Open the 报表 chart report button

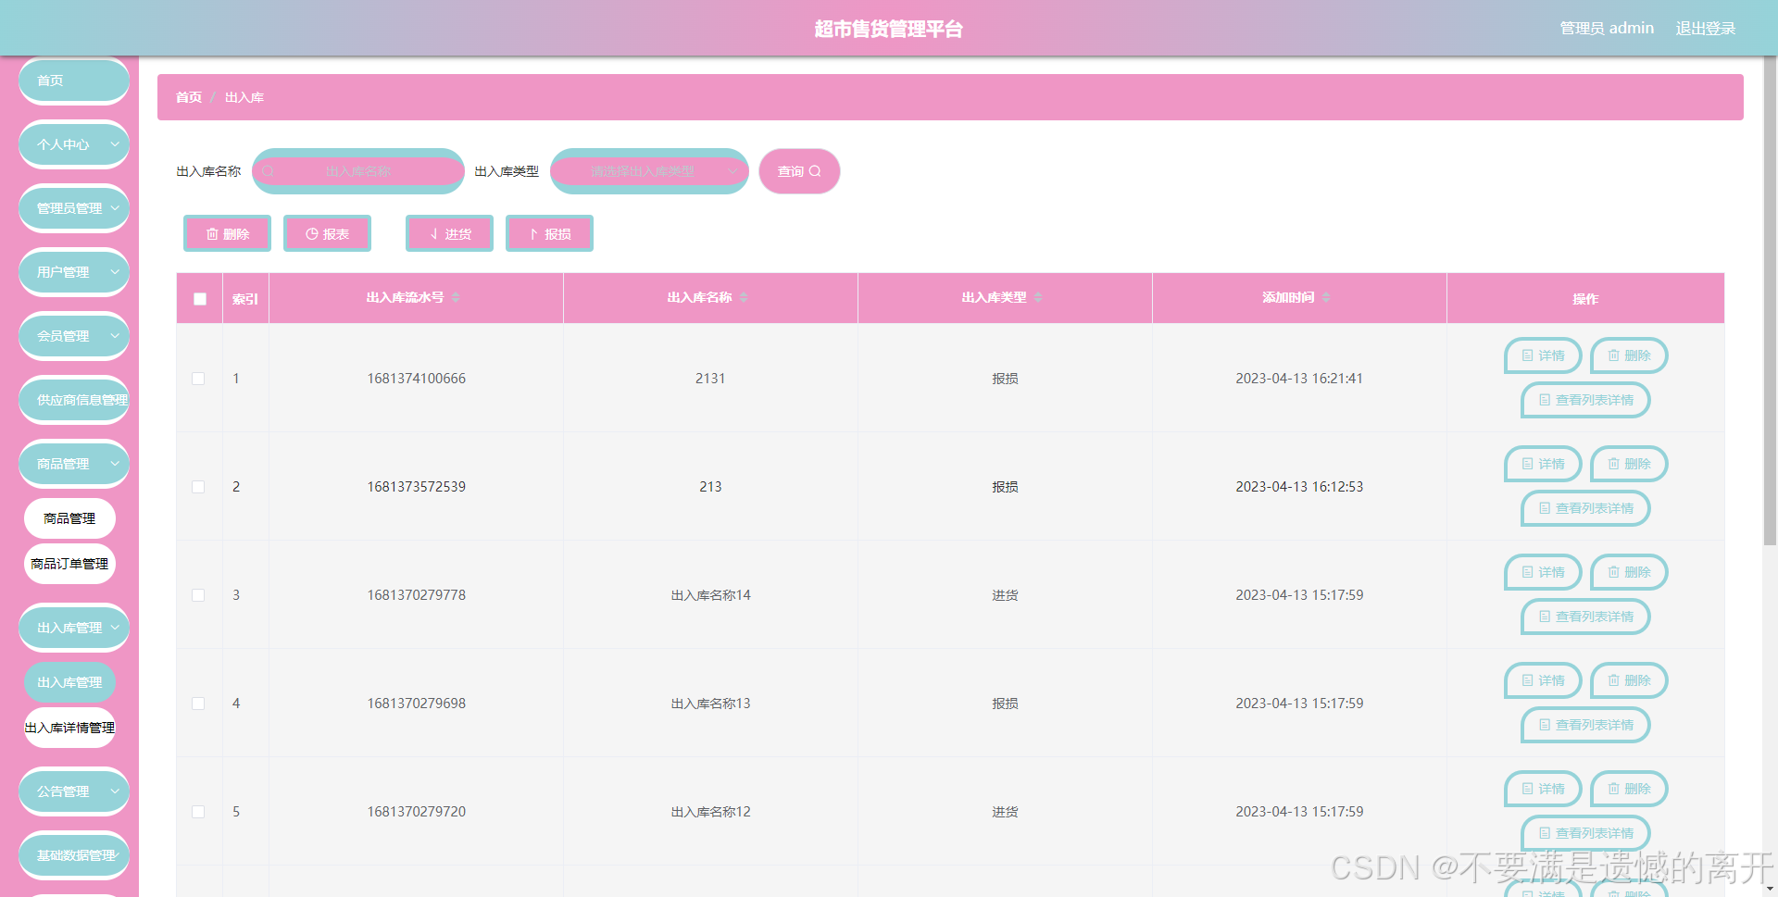tap(328, 233)
